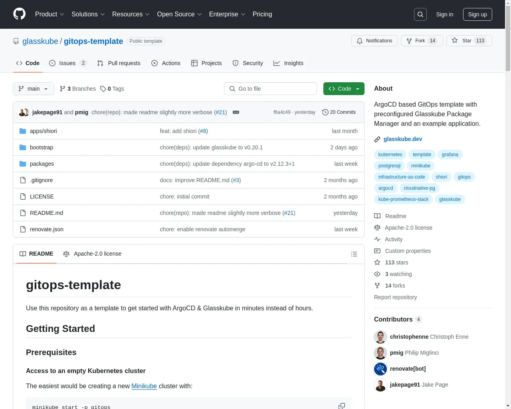Click the packages folder icon

(x=23, y=164)
